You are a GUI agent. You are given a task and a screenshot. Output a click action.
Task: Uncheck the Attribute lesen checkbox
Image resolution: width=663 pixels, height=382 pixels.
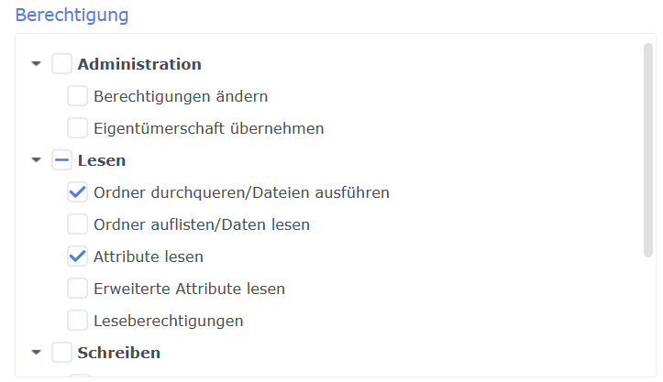pyautogui.click(x=78, y=256)
